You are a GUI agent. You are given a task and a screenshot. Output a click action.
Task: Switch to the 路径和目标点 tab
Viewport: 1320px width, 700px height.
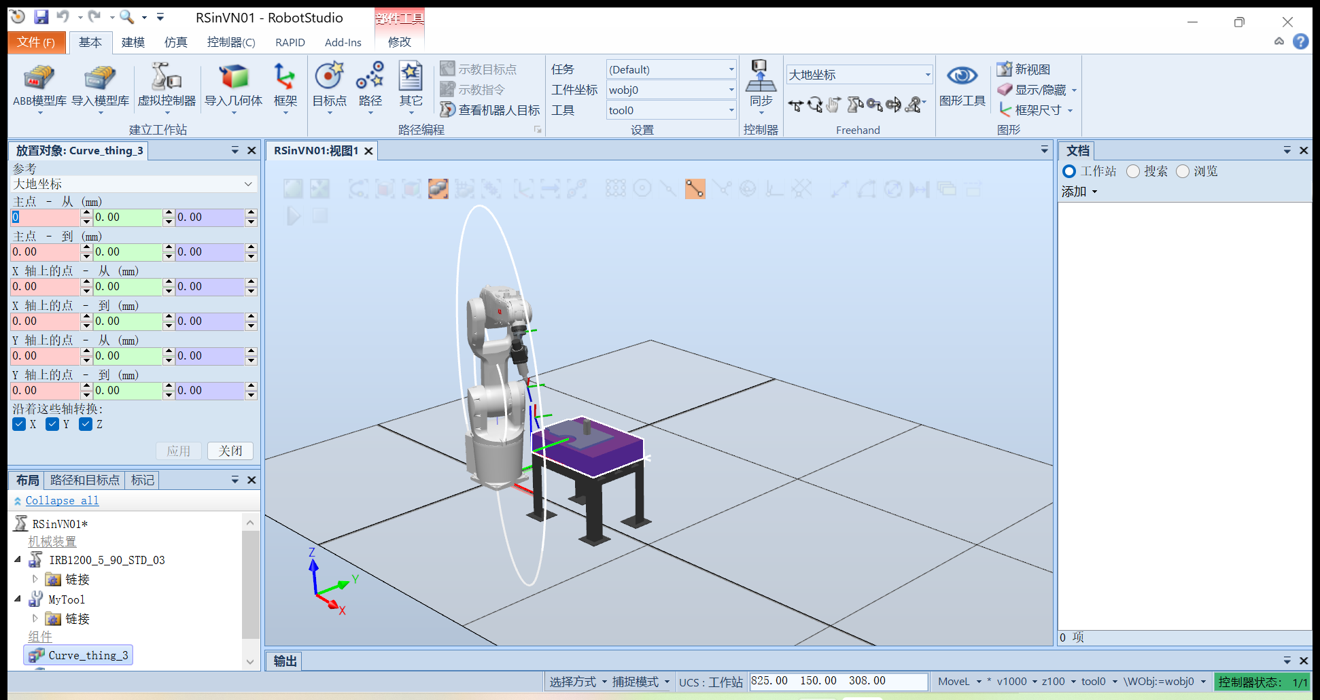tap(85, 480)
